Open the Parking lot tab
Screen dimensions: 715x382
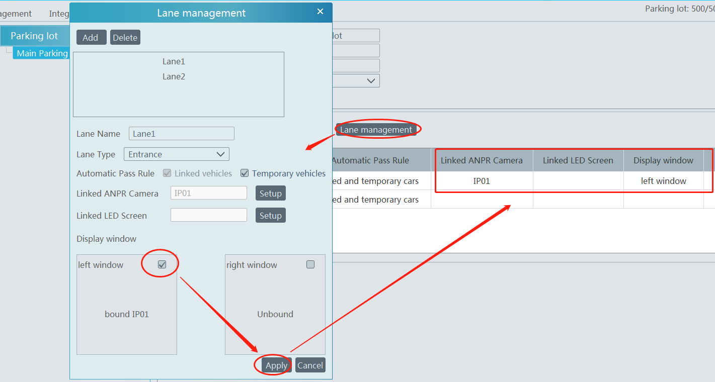pos(34,36)
